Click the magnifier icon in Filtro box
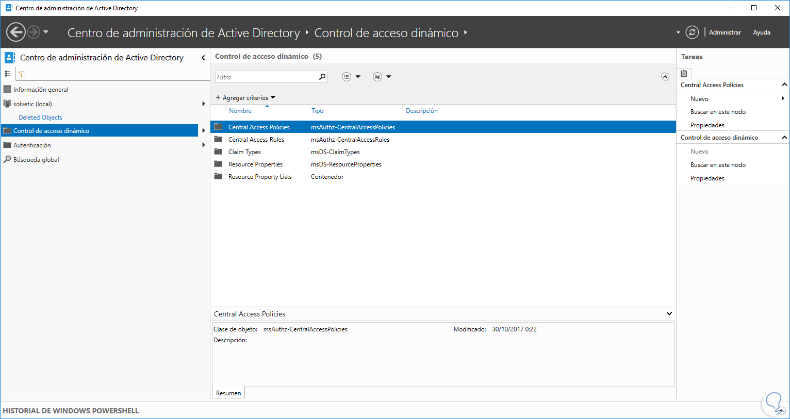Viewport: 790px width, 419px height. click(x=322, y=77)
